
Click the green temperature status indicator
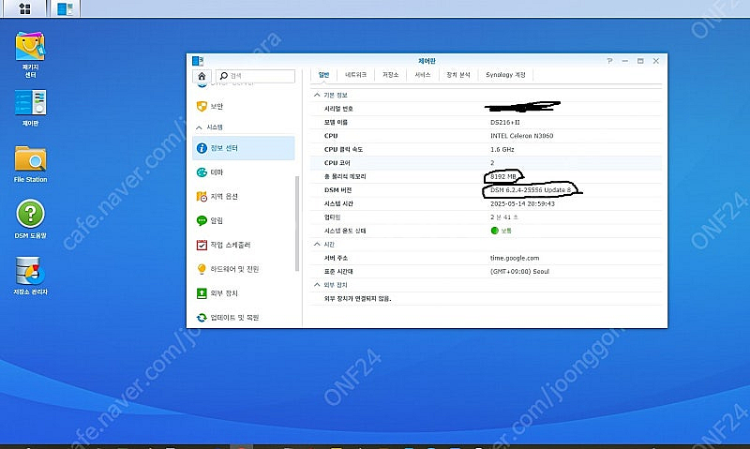click(x=495, y=231)
